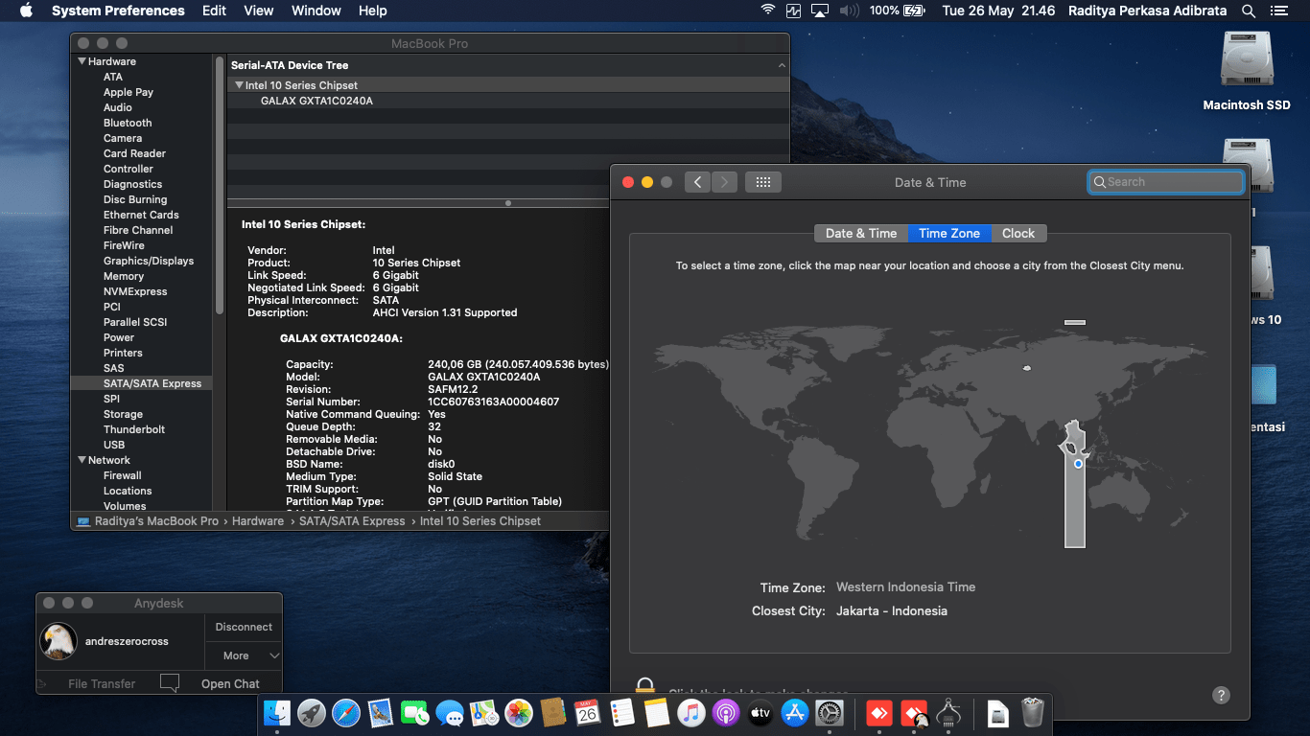
Task: Open Podcasts purple icon in Dock
Action: coord(726,713)
